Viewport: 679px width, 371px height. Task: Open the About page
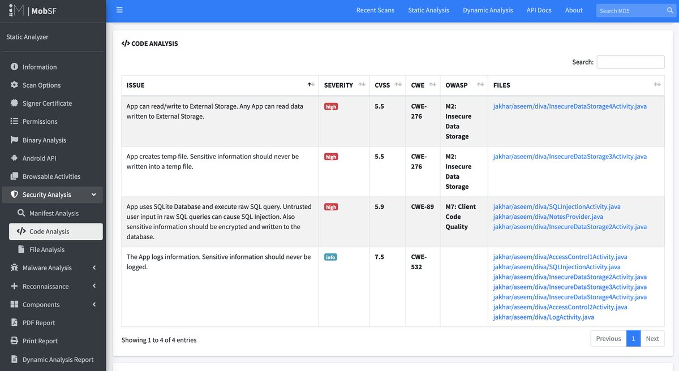574,10
